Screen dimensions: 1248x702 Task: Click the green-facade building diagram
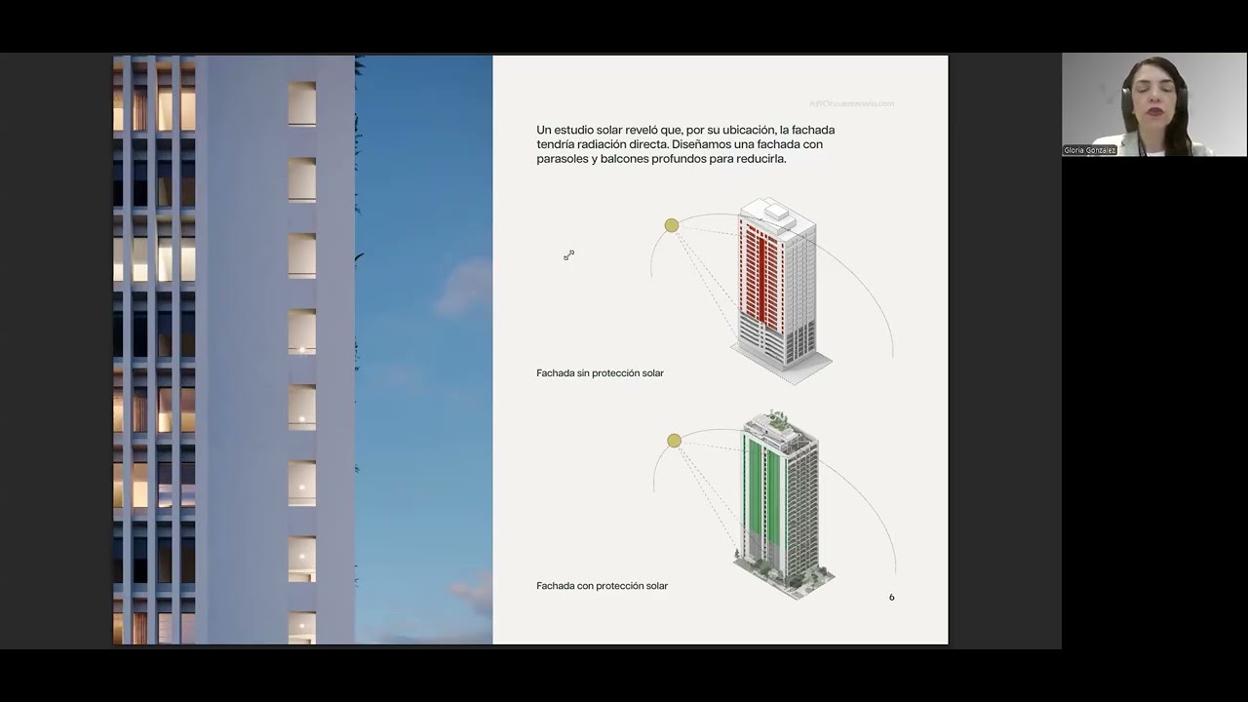click(784, 504)
